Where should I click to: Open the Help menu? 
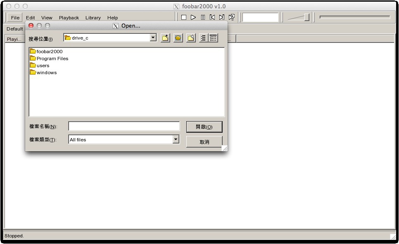(112, 18)
